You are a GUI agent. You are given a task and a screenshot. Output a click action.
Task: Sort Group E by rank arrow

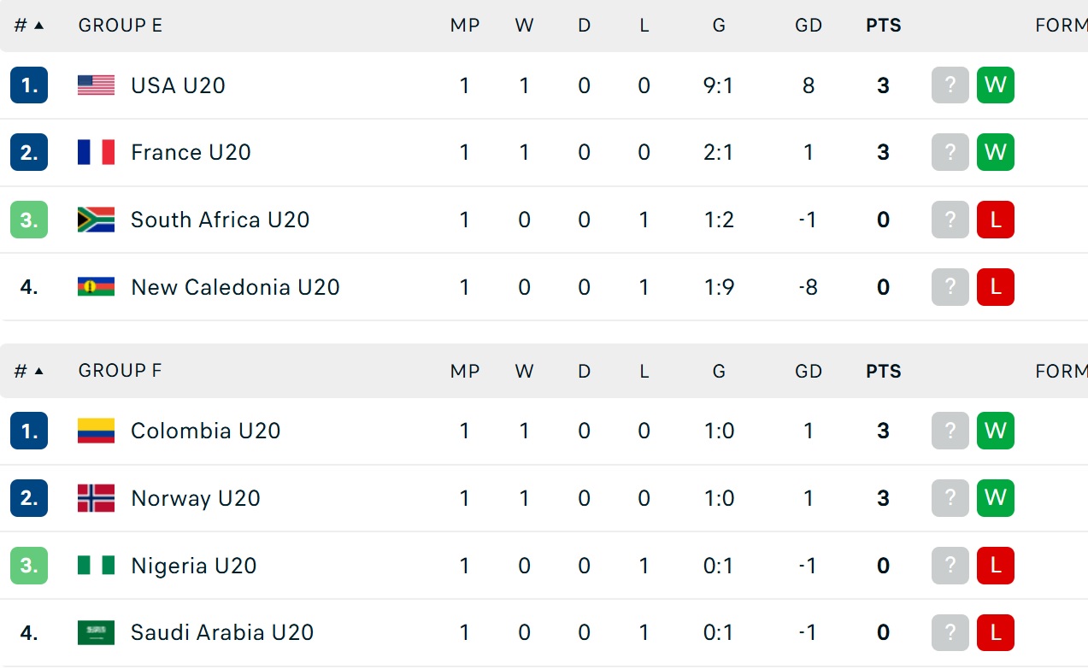point(38,26)
